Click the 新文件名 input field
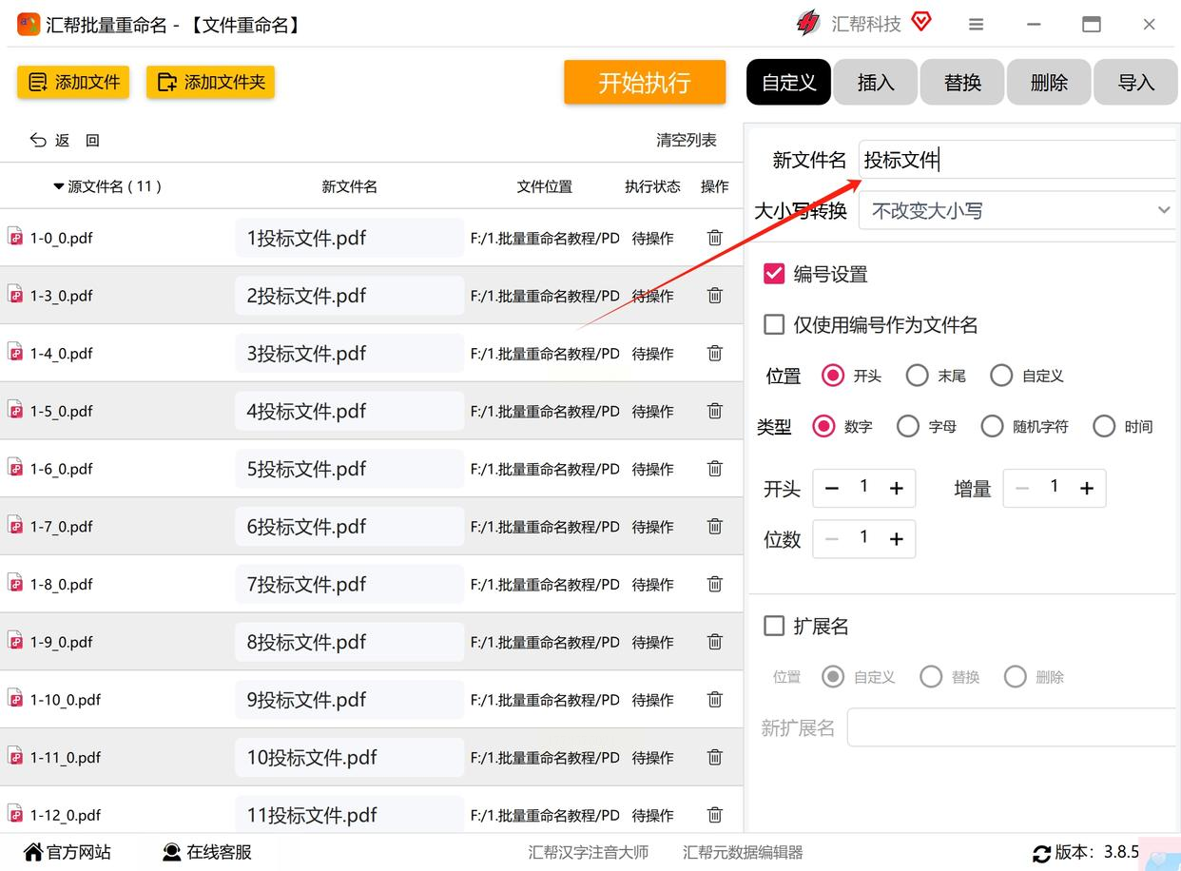Viewport: 1181px width, 871px height. 1017,159
